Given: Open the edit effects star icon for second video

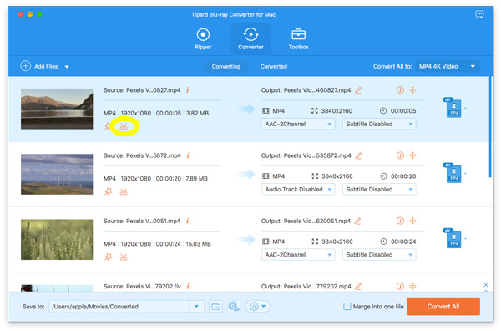Looking at the screenshot, I should (109, 191).
